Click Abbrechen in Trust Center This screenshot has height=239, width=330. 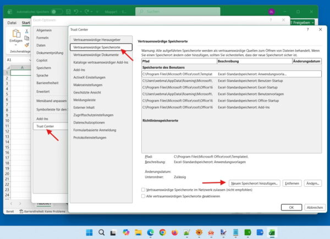pos(315,208)
